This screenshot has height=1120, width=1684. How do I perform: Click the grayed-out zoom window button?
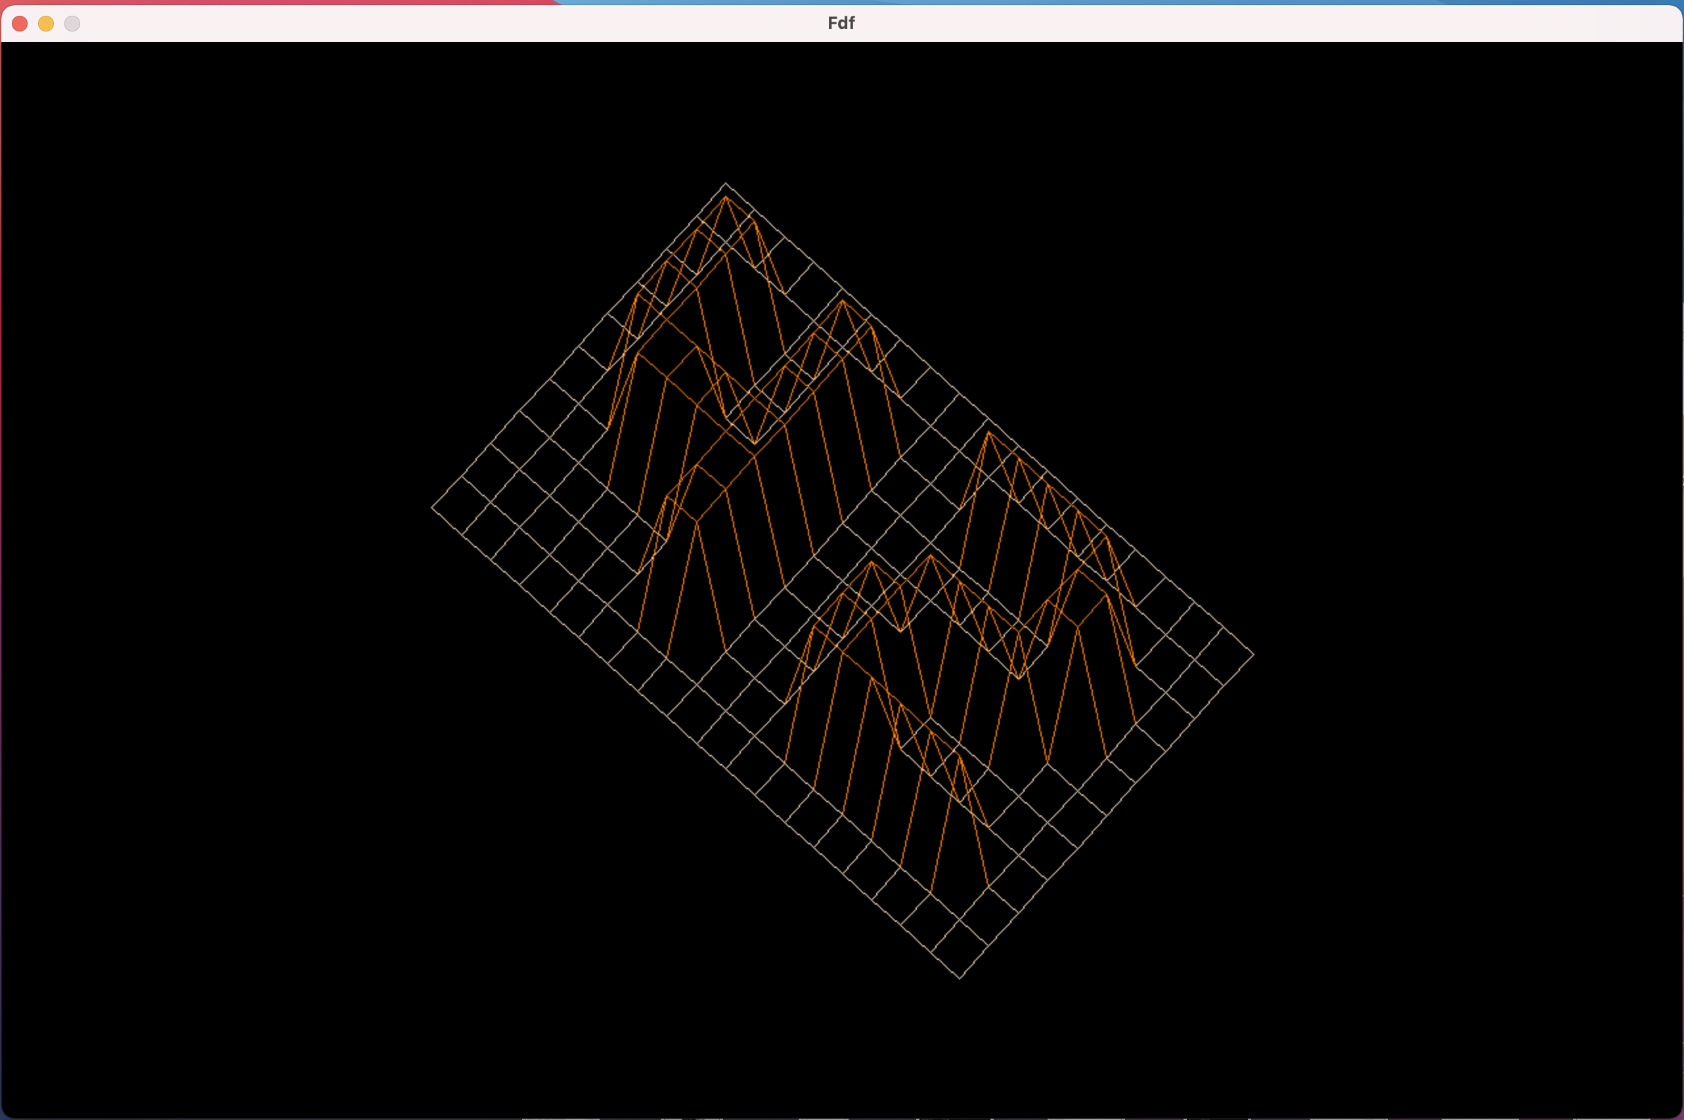[72, 24]
